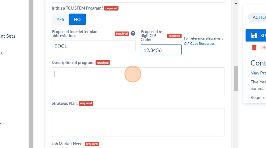
Task: Click the red DE delete button text
Action: [x=263, y=48]
